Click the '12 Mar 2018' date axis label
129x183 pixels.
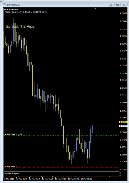point(9,179)
